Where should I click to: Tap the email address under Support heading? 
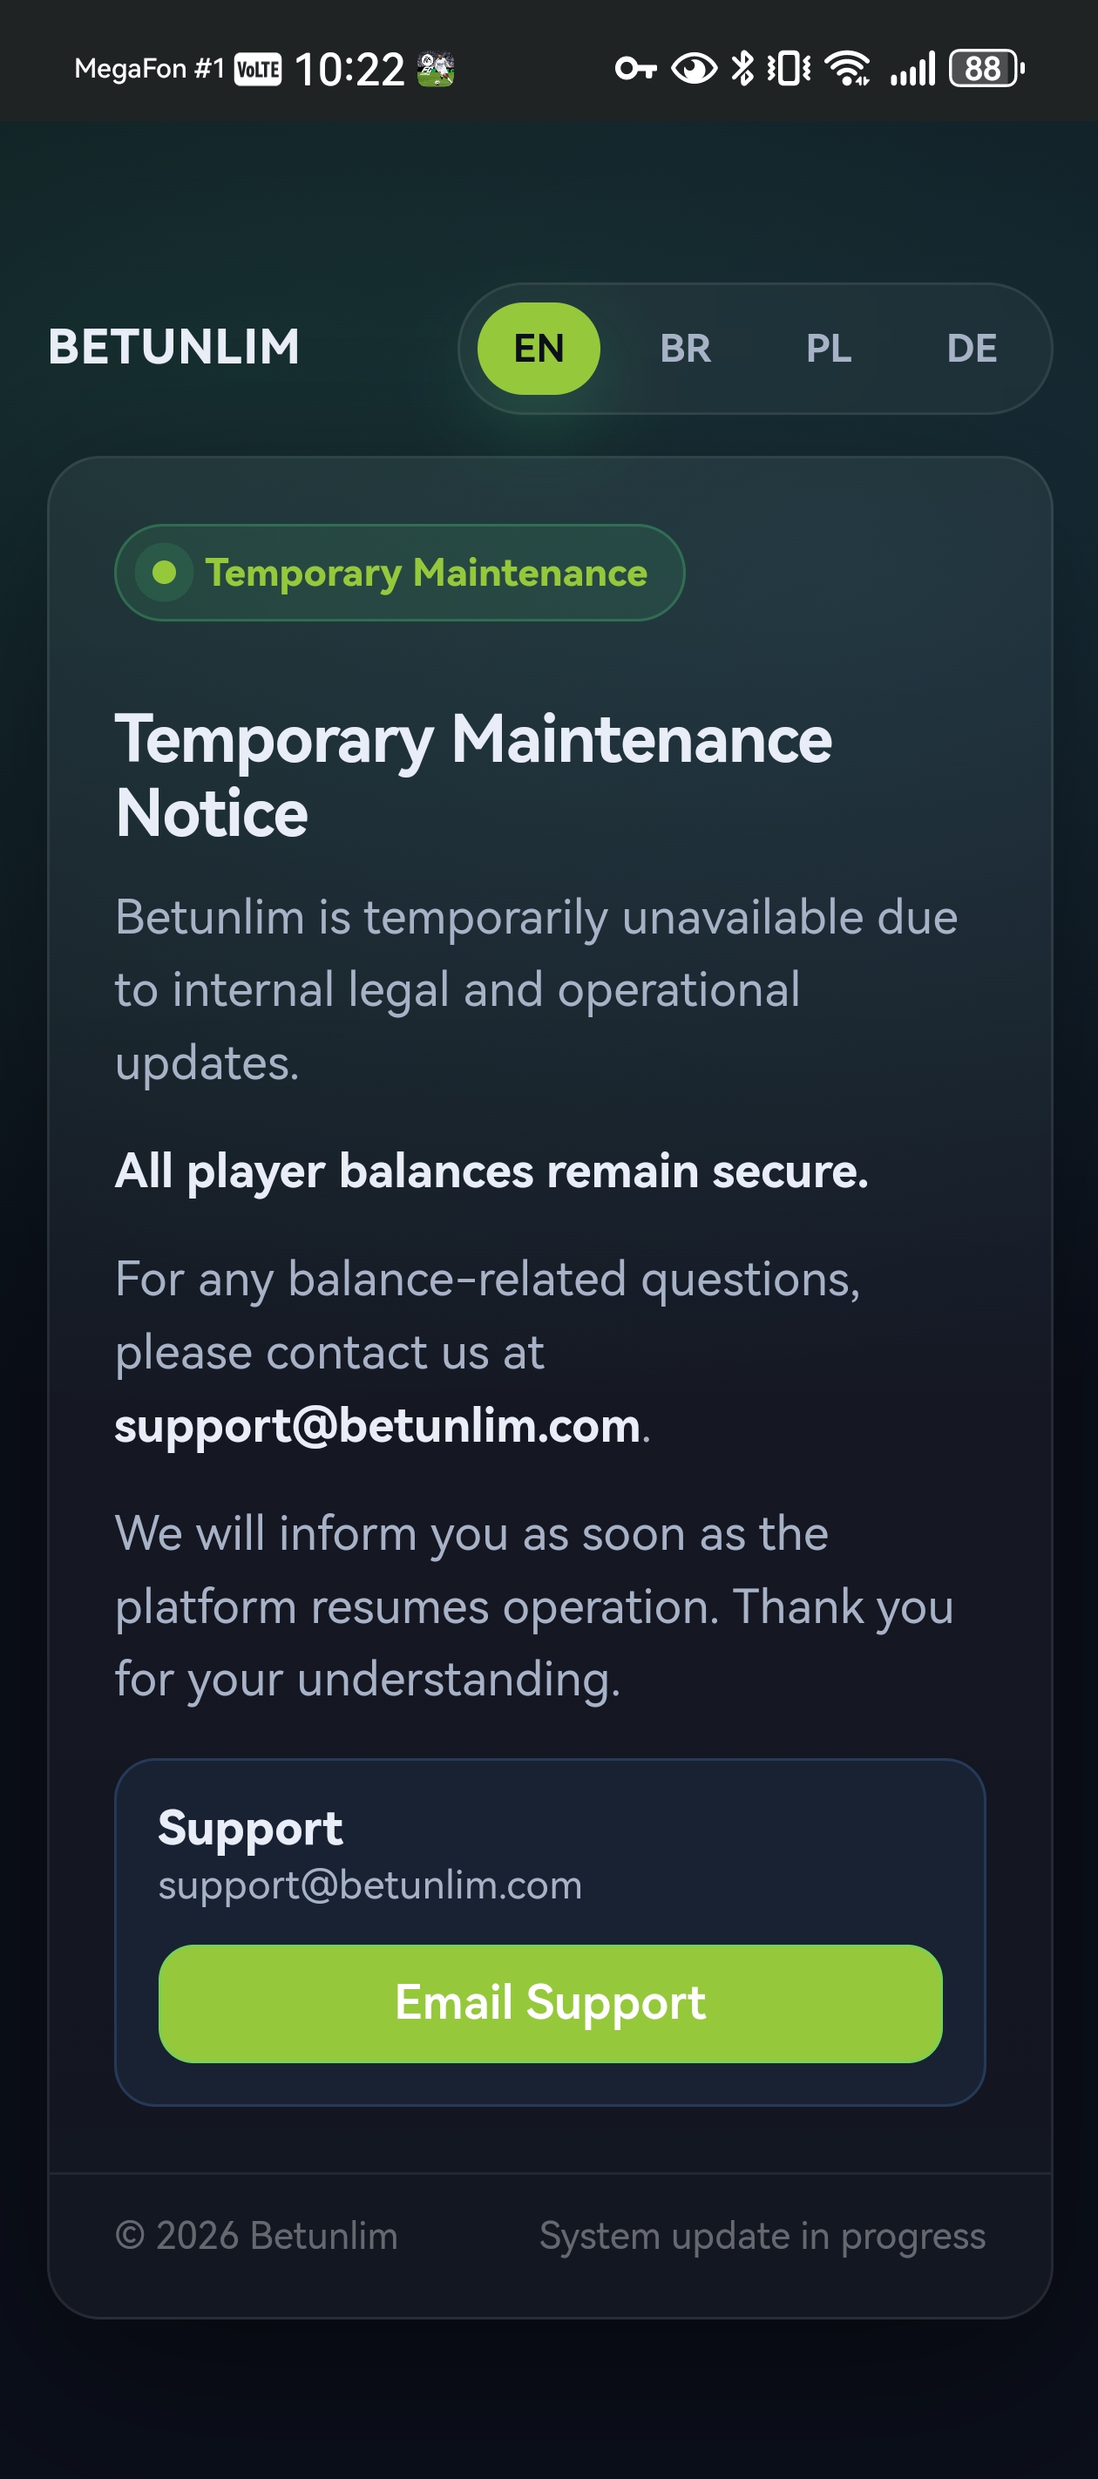[x=369, y=1885]
